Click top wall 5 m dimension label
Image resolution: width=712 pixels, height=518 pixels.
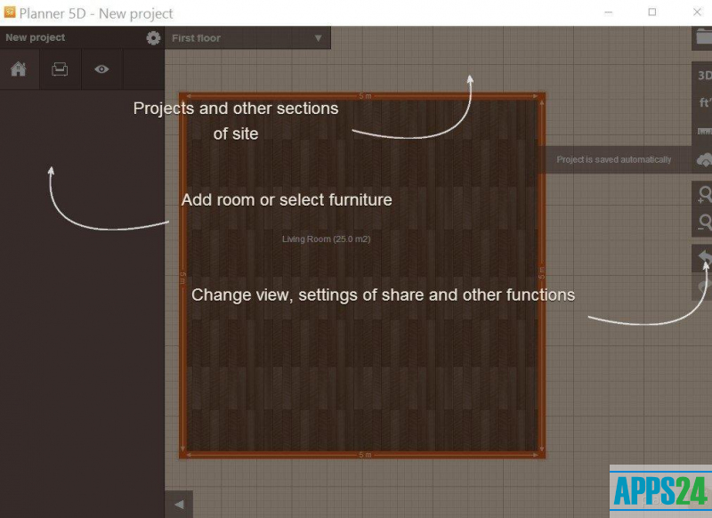[365, 96]
